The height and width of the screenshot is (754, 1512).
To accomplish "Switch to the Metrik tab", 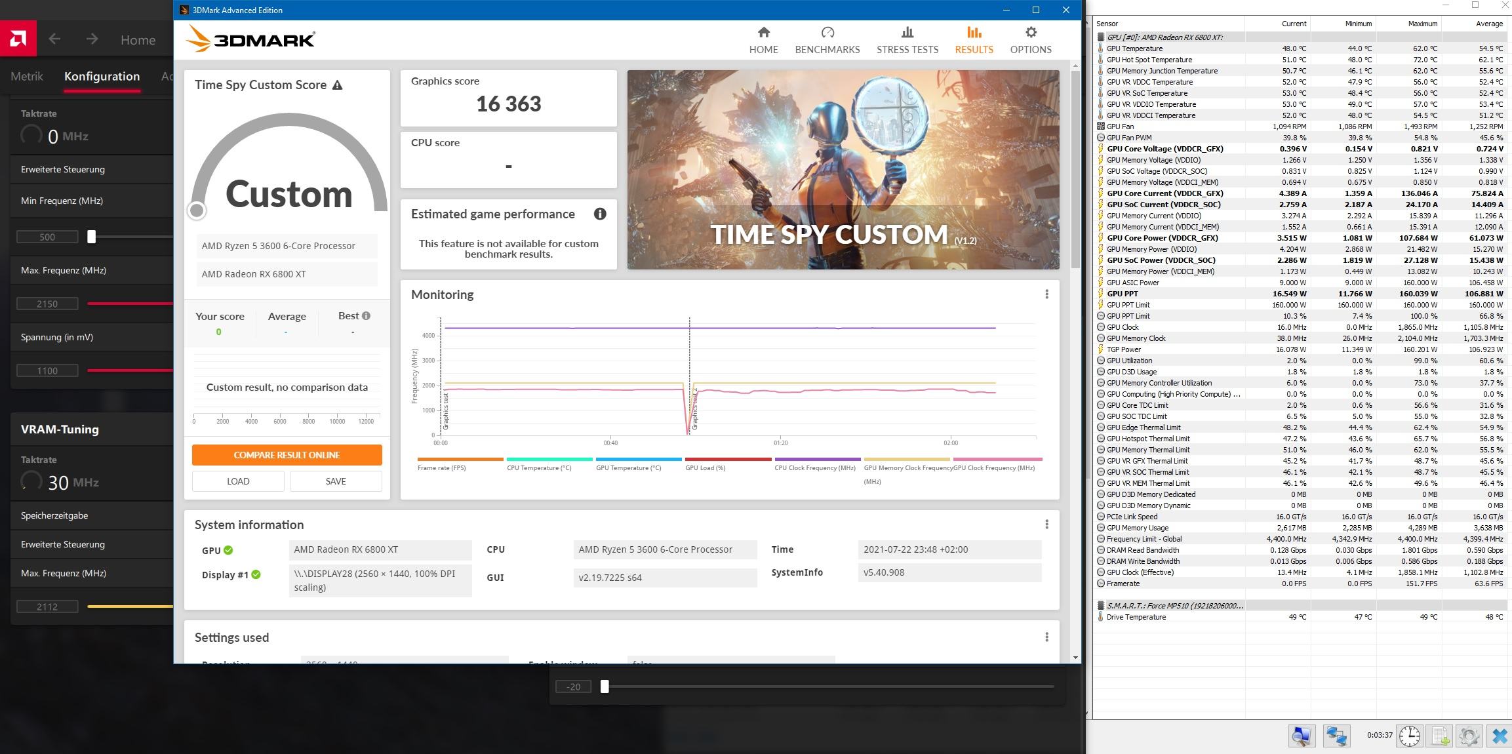I will 27,76.
